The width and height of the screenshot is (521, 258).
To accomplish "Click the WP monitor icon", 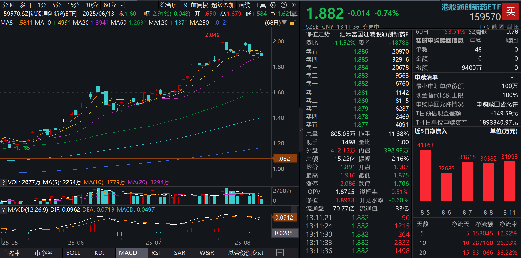I will pyautogui.click(x=294, y=14).
